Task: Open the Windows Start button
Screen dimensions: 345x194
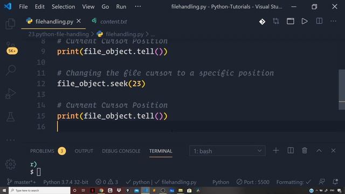Action: tap(4, 190)
